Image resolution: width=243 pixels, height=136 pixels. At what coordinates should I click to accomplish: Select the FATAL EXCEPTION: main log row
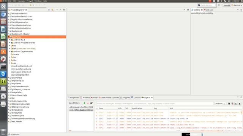(x=169, y=125)
